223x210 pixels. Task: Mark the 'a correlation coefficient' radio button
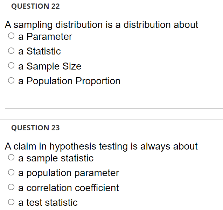(x=11, y=187)
